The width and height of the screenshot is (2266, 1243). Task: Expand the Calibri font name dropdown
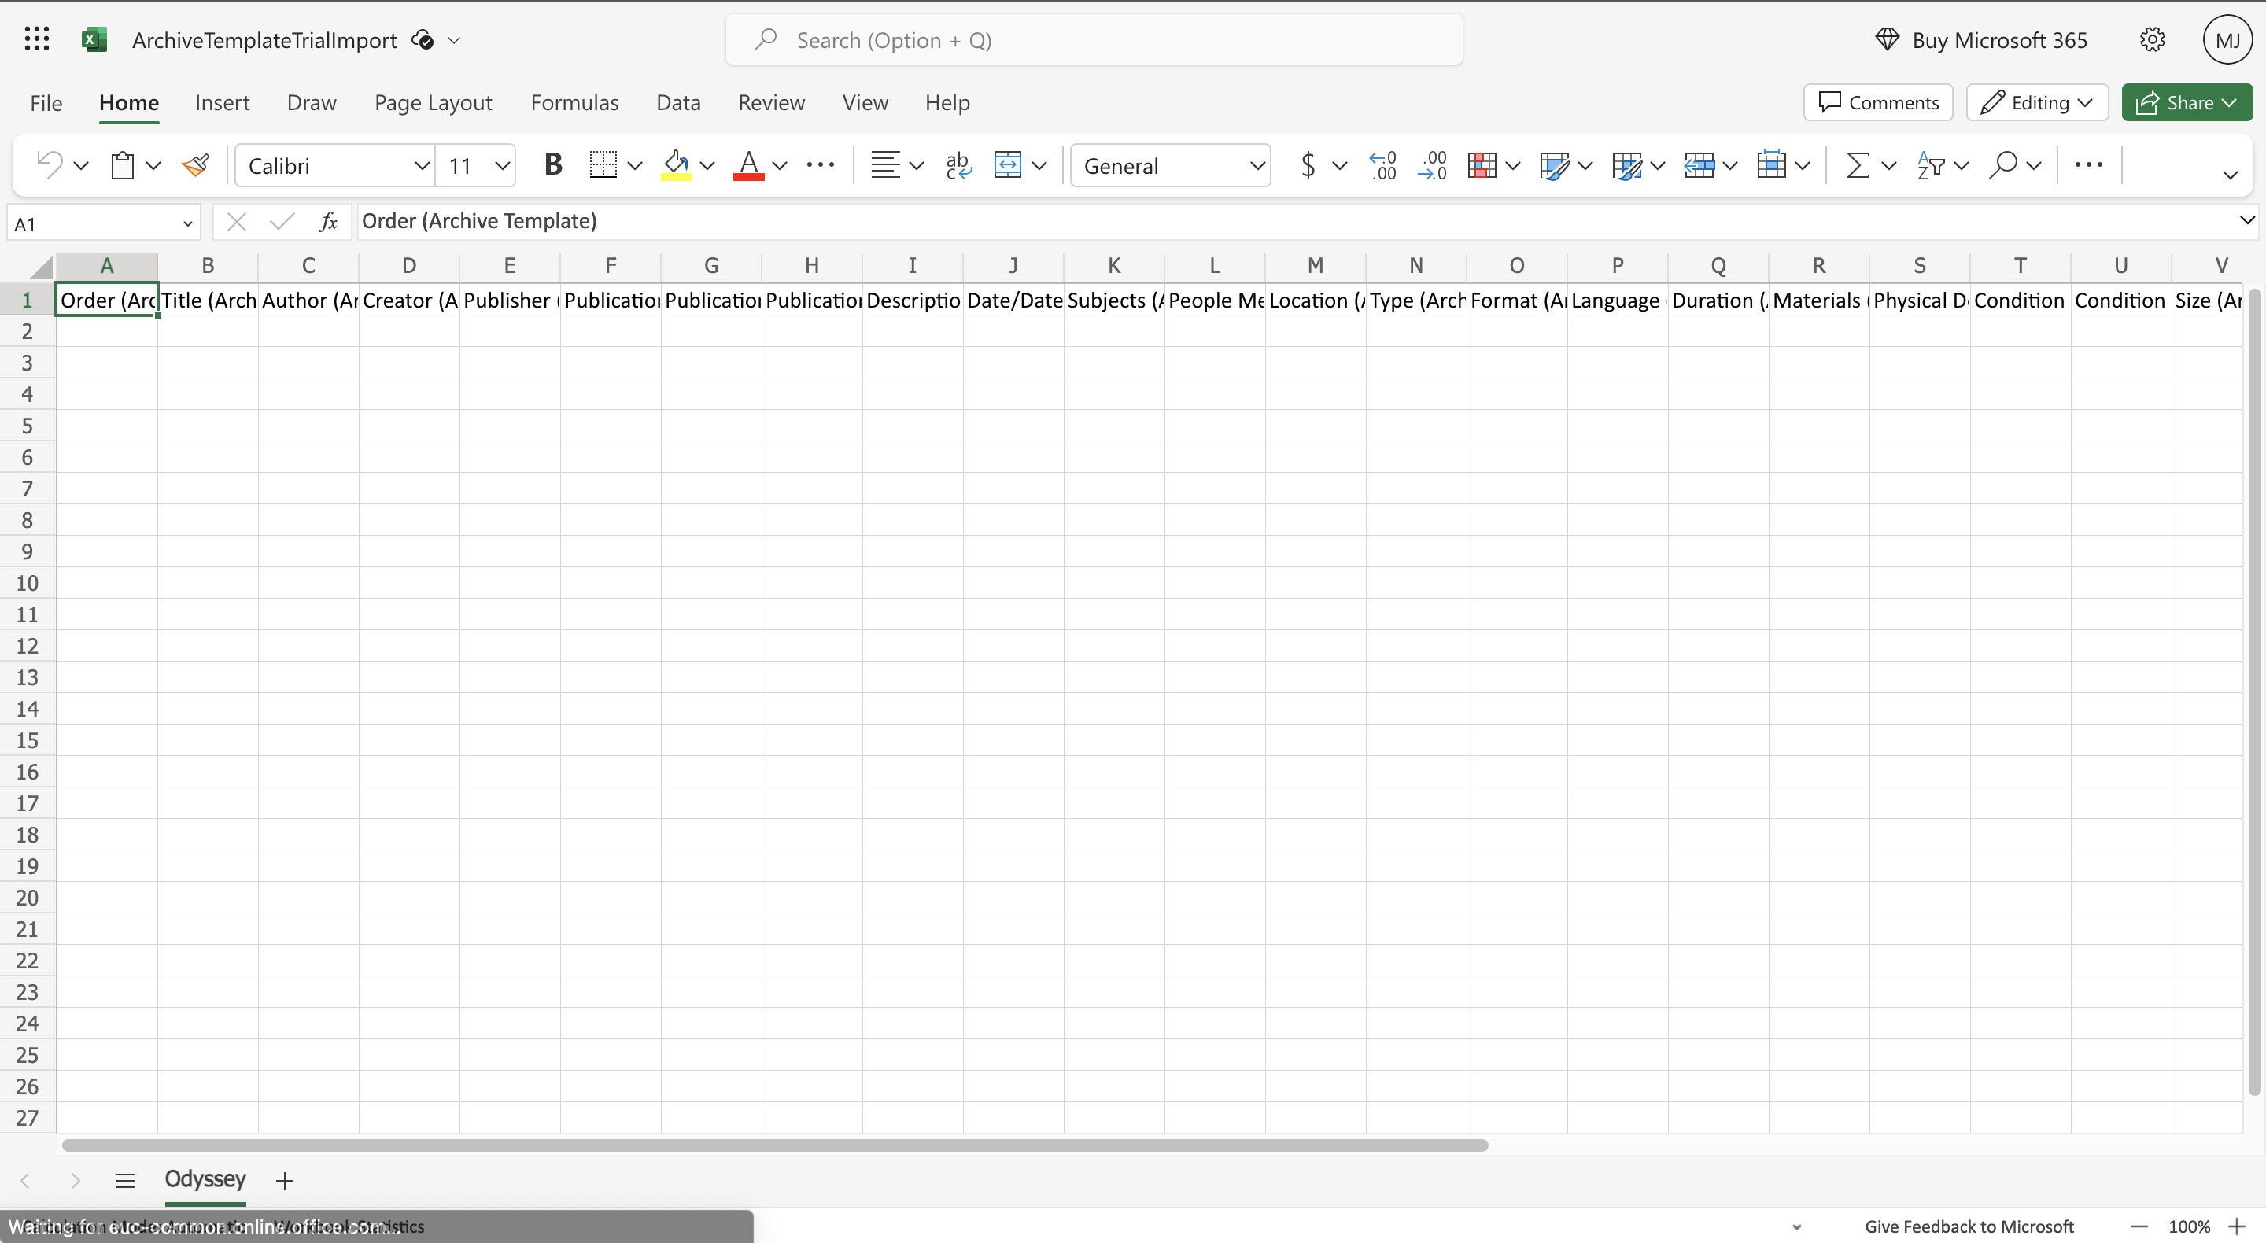(422, 166)
